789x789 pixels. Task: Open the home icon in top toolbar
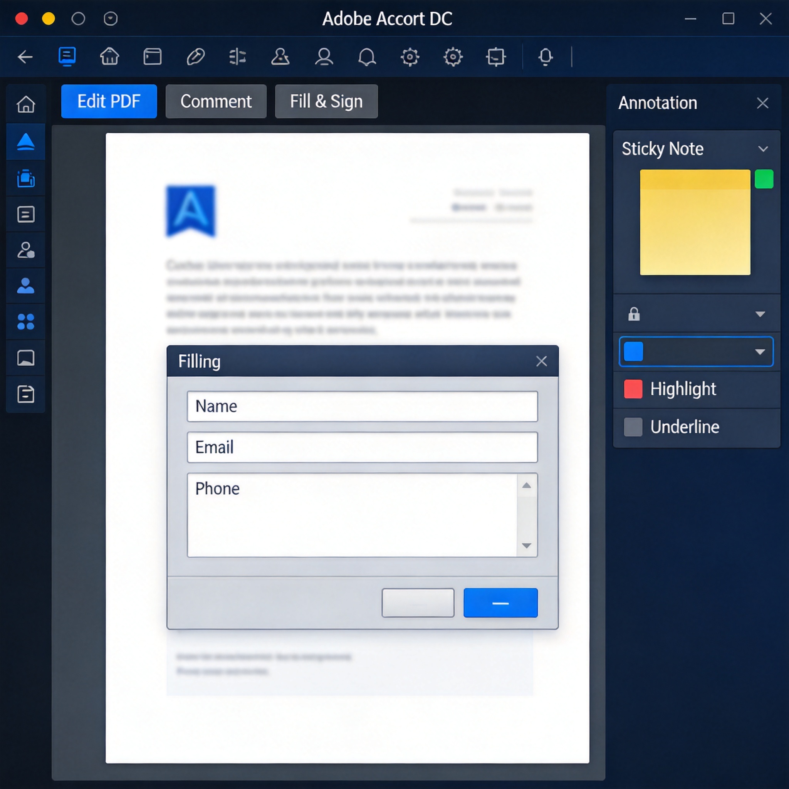[109, 56]
